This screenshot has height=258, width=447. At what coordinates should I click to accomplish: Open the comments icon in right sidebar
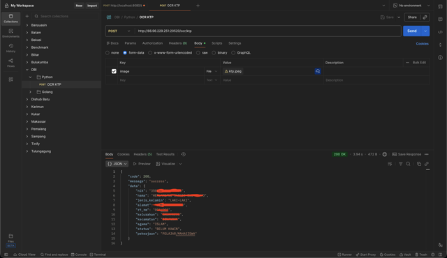(x=440, y=19)
